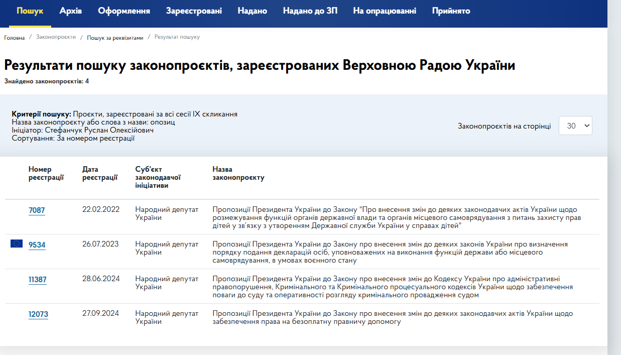Click the Знайдено законопроєктів: 4 count
Viewport: 621px width, 355px height.
pos(47,81)
